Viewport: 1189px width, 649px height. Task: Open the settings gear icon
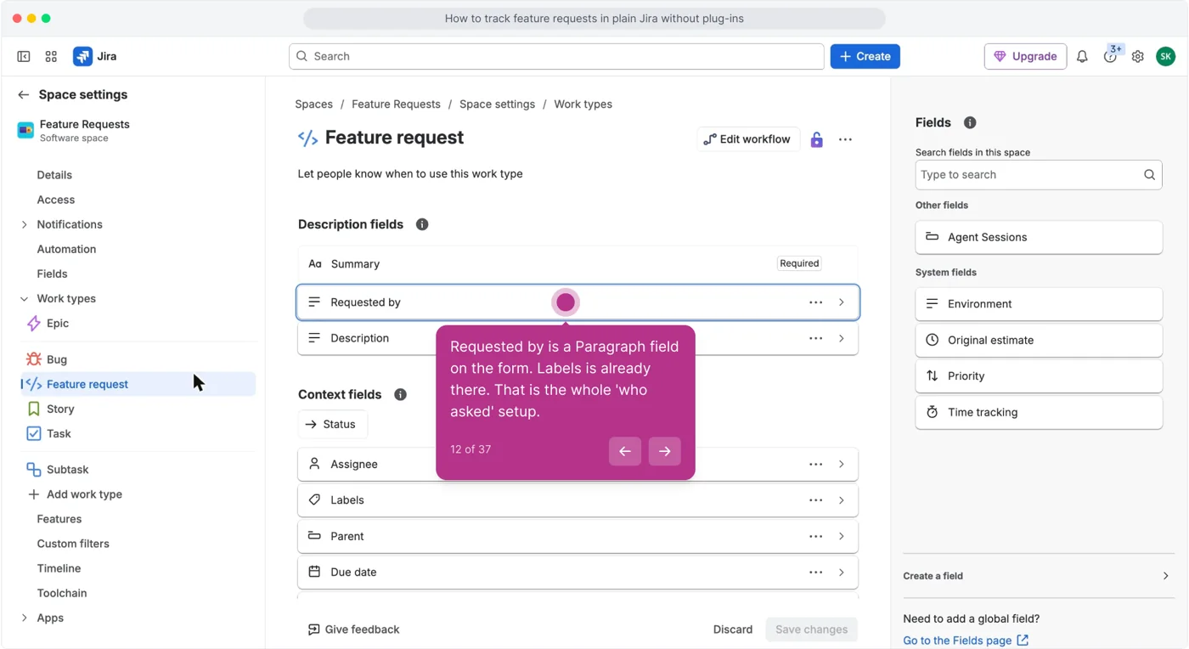(x=1138, y=56)
